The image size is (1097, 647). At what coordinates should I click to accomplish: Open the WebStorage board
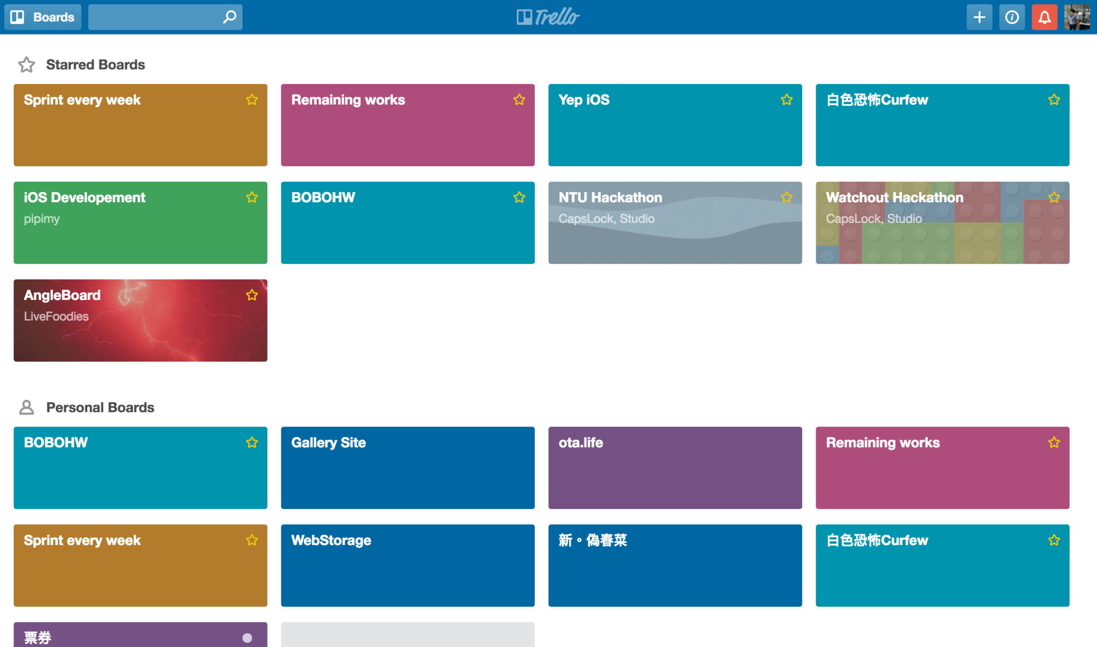click(x=407, y=566)
